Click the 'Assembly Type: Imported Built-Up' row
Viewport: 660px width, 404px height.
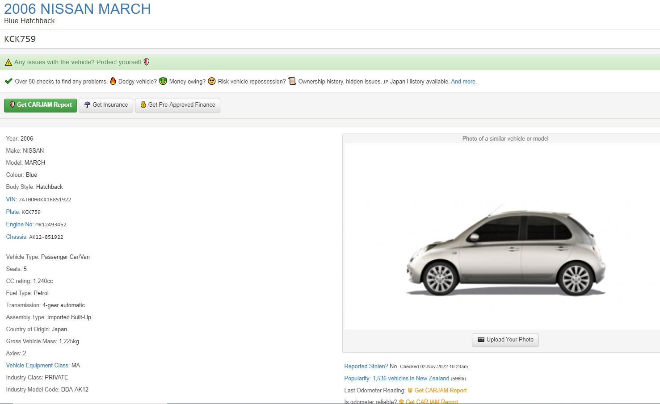pyautogui.click(x=49, y=317)
